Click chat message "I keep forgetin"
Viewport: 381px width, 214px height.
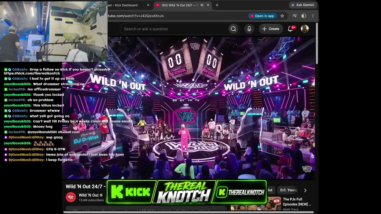click(x=59, y=160)
